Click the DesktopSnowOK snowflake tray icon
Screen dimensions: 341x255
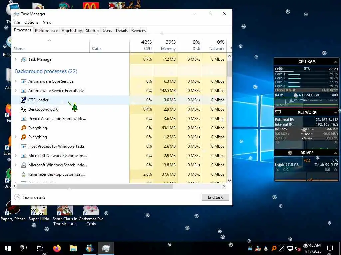[x=282, y=248]
